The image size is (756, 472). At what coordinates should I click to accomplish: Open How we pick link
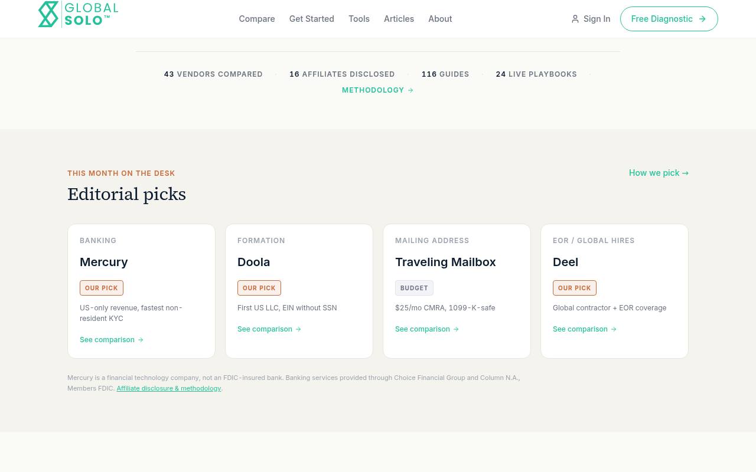659,173
